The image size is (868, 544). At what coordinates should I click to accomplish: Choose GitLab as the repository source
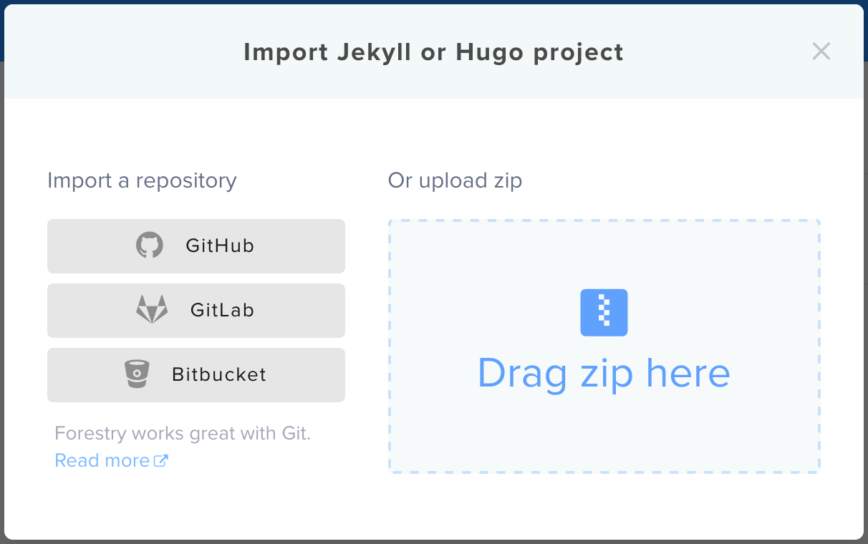pos(196,311)
